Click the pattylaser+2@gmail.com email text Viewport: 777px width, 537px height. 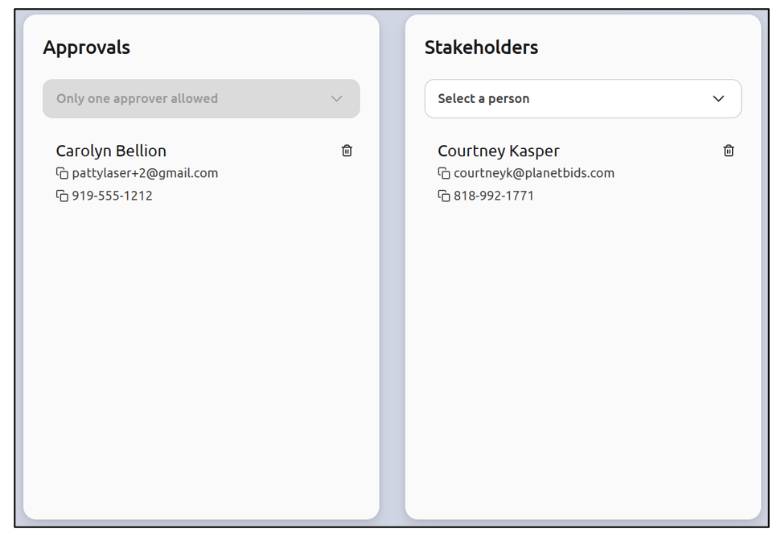click(x=145, y=173)
